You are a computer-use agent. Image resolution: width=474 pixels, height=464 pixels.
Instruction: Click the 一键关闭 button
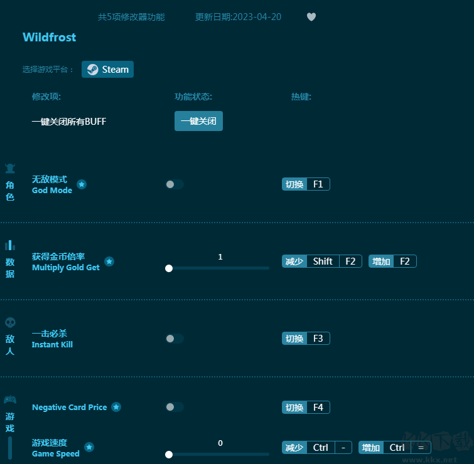click(198, 121)
